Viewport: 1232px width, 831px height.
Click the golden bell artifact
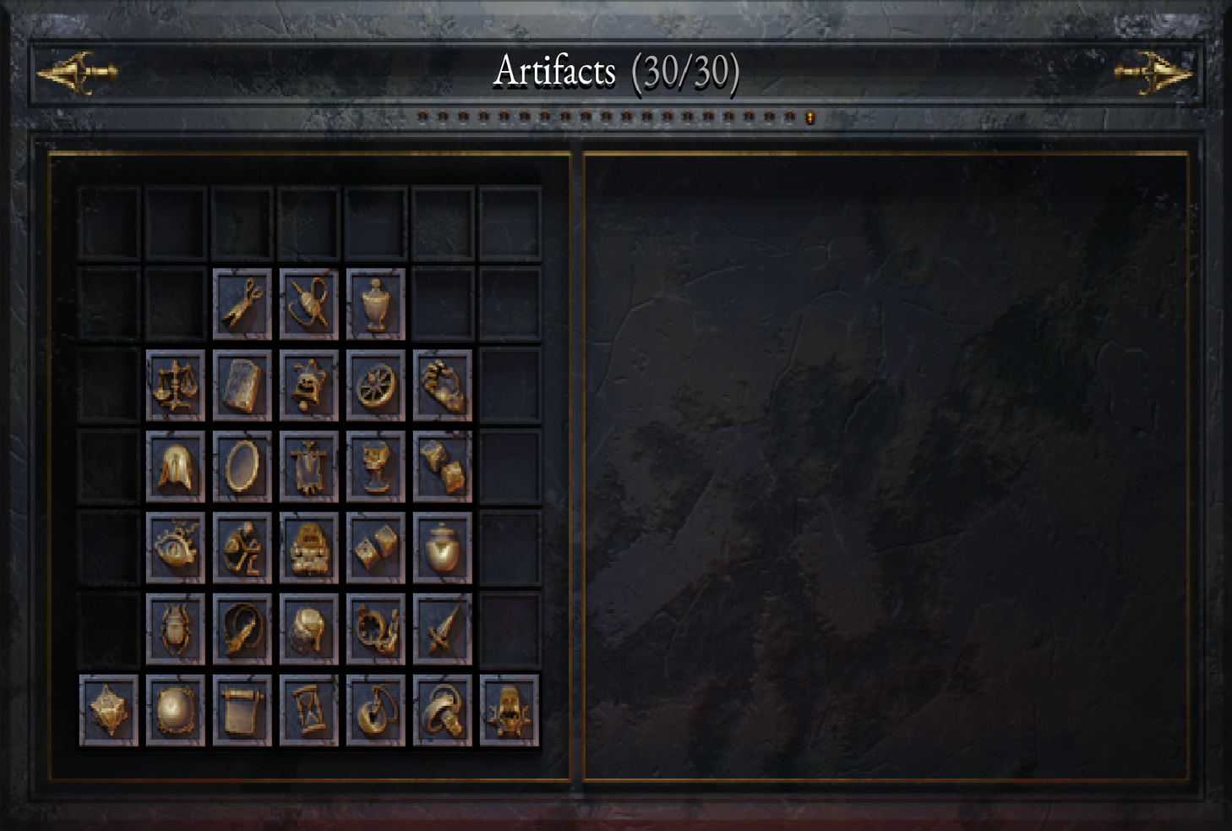[x=309, y=385]
